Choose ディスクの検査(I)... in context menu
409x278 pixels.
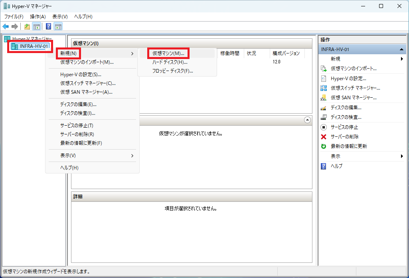(x=92, y=113)
